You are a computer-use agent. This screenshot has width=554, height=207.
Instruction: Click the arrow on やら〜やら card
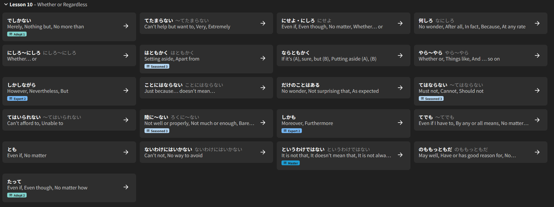click(x=537, y=55)
